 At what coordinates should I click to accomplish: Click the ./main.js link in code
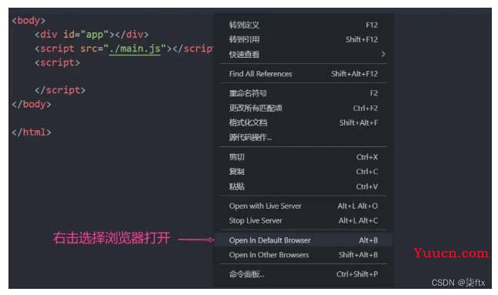pyautogui.click(x=135, y=49)
